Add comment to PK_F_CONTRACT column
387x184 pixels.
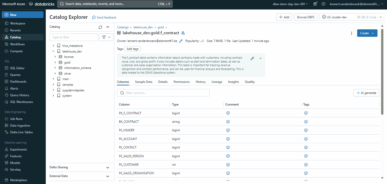point(228,113)
